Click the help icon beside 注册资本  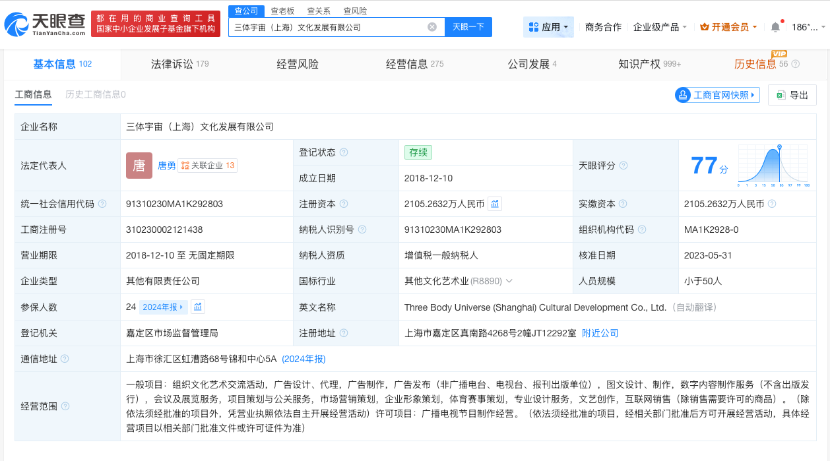[x=344, y=204]
